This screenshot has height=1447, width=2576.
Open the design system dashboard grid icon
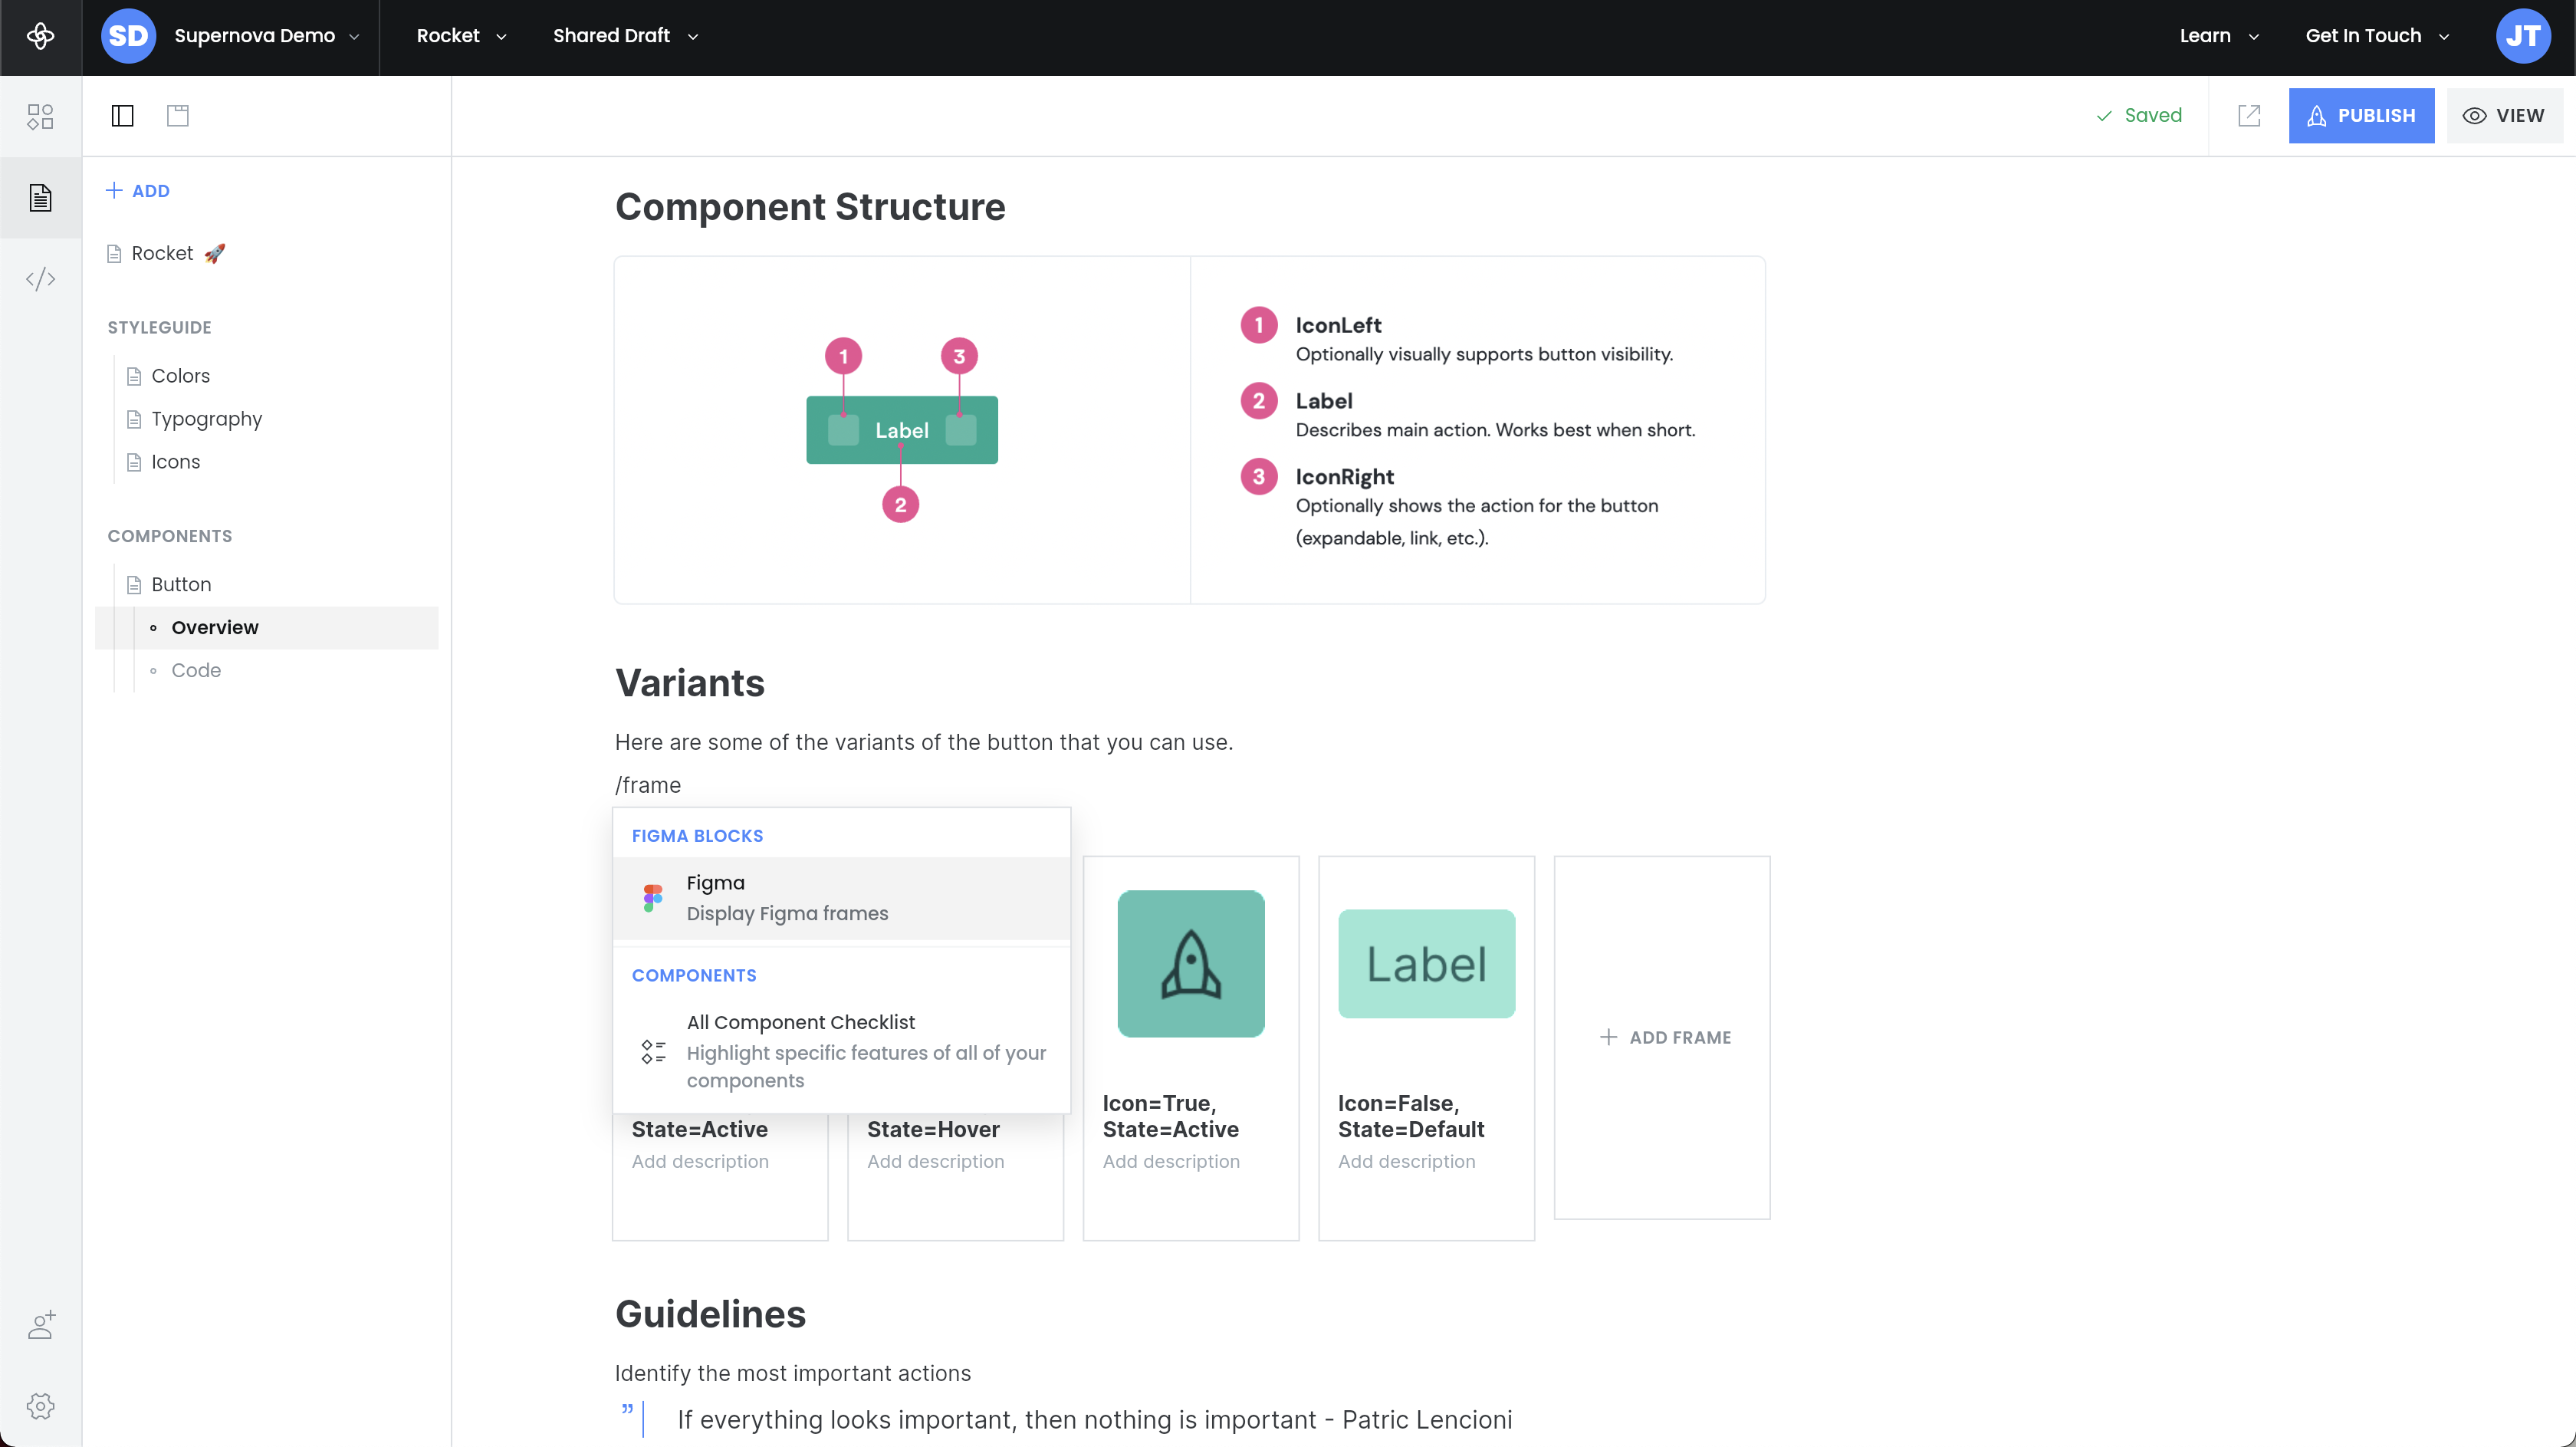[41, 116]
